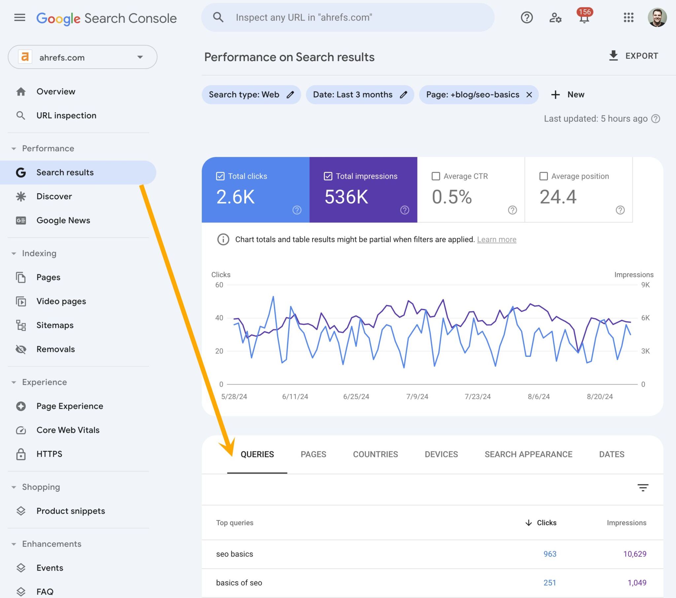Open the Learn more link about partial results

(x=496, y=239)
